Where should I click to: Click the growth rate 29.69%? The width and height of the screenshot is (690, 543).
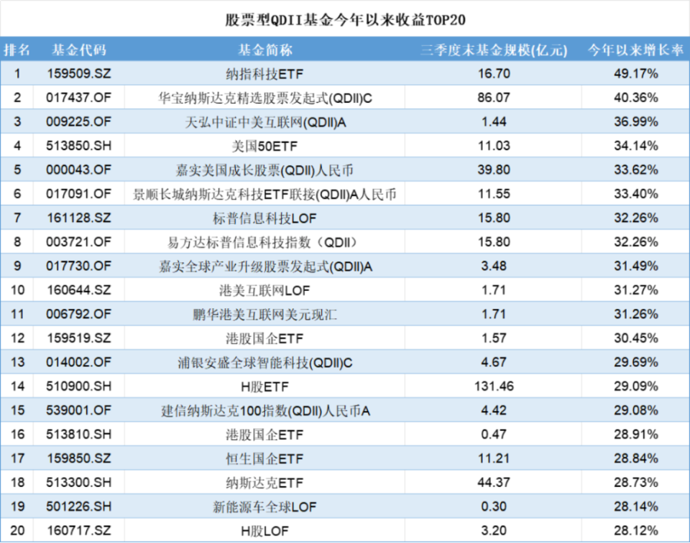(636, 362)
